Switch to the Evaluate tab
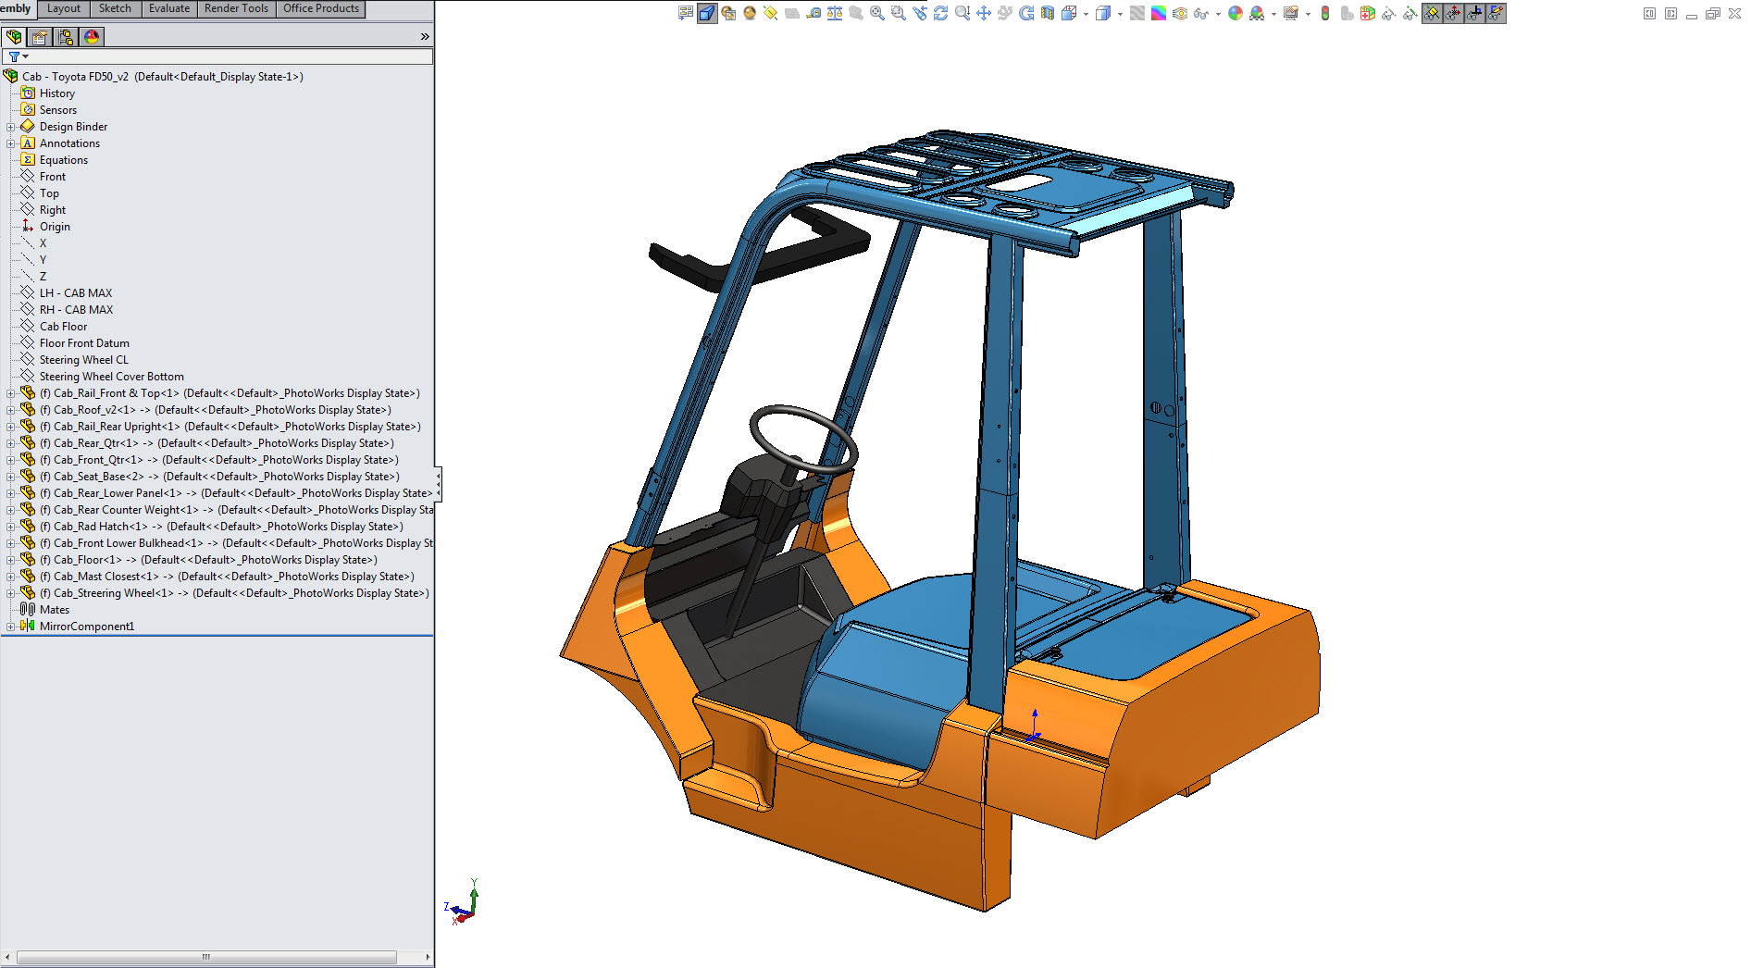The width and height of the screenshot is (1751, 968). click(x=169, y=8)
